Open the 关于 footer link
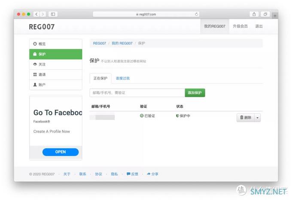 [67, 174]
